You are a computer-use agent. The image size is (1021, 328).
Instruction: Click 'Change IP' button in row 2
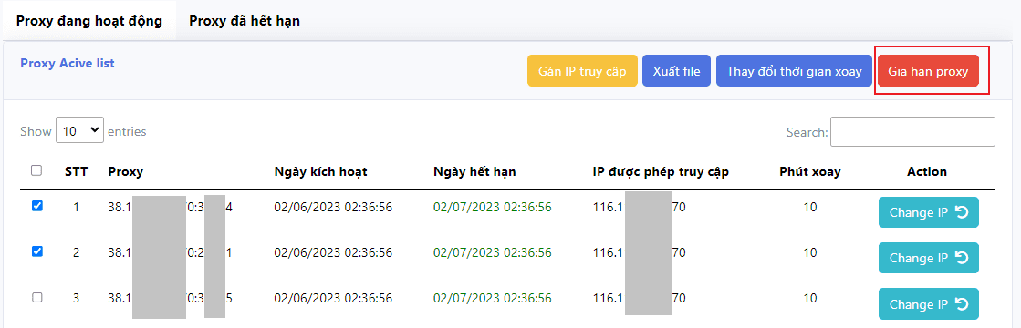click(929, 258)
